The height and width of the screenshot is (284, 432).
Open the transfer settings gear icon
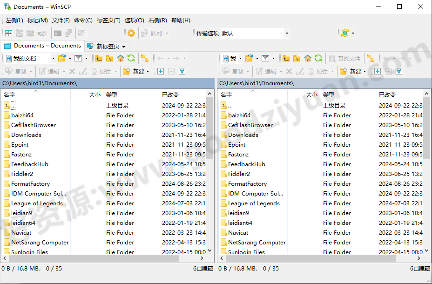click(130, 33)
